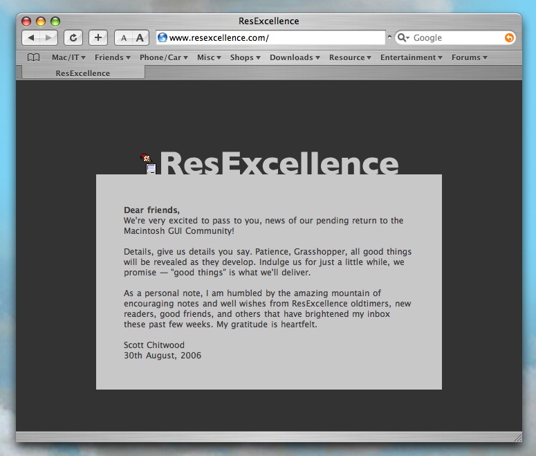
Task: Focus the Google search field
Action: coord(455,37)
